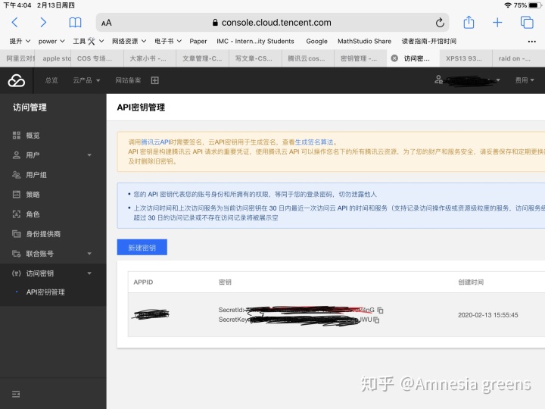Open the favorites bar three-dots overflow
The height and width of the screenshot is (409, 545).
(532, 42)
